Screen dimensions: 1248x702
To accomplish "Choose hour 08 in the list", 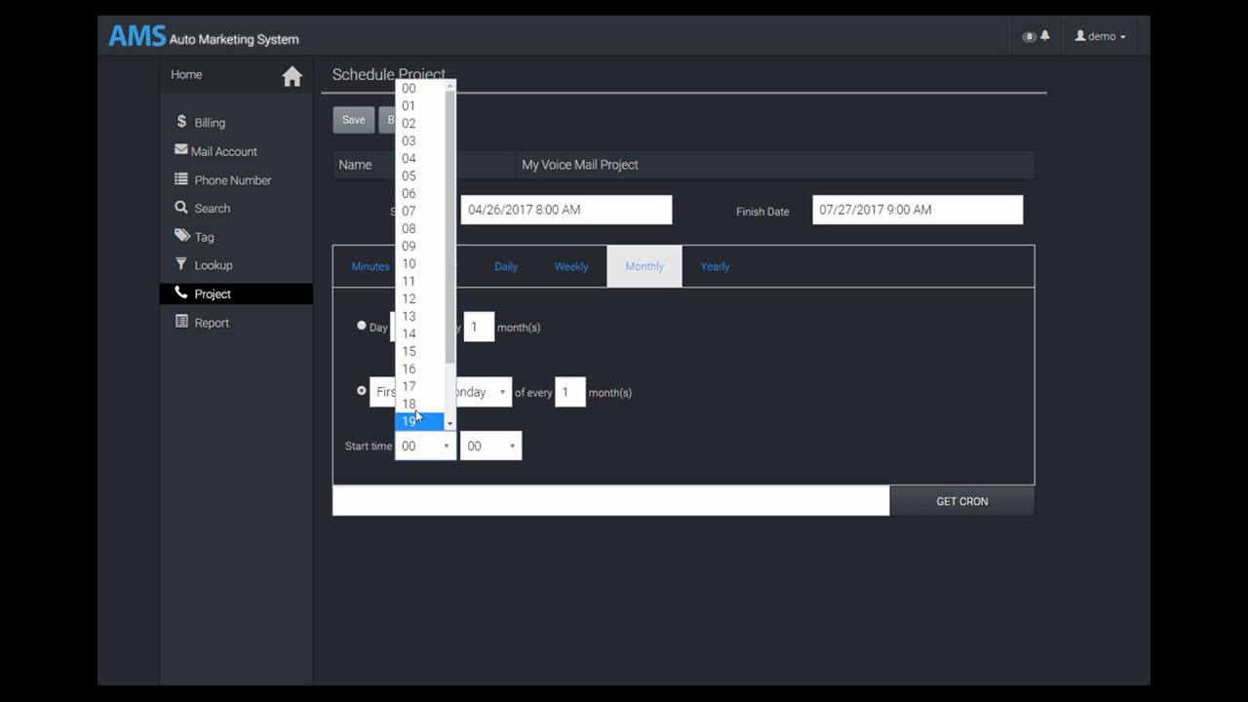I will coord(420,228).
